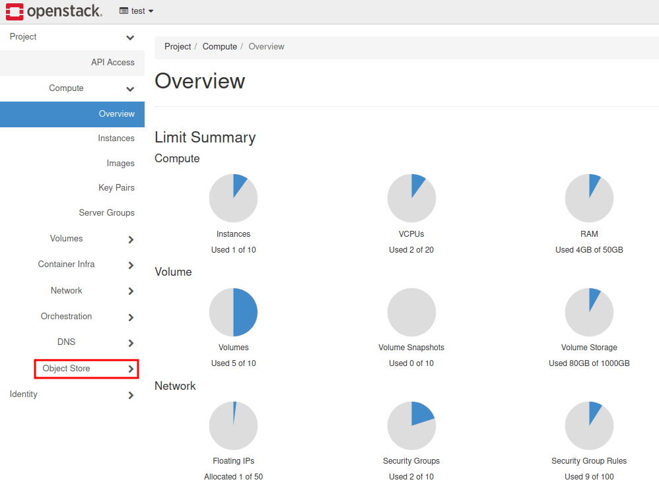Open Images in the sidebar
Viewport: 659px width, 496px height.
pos(120,164)
